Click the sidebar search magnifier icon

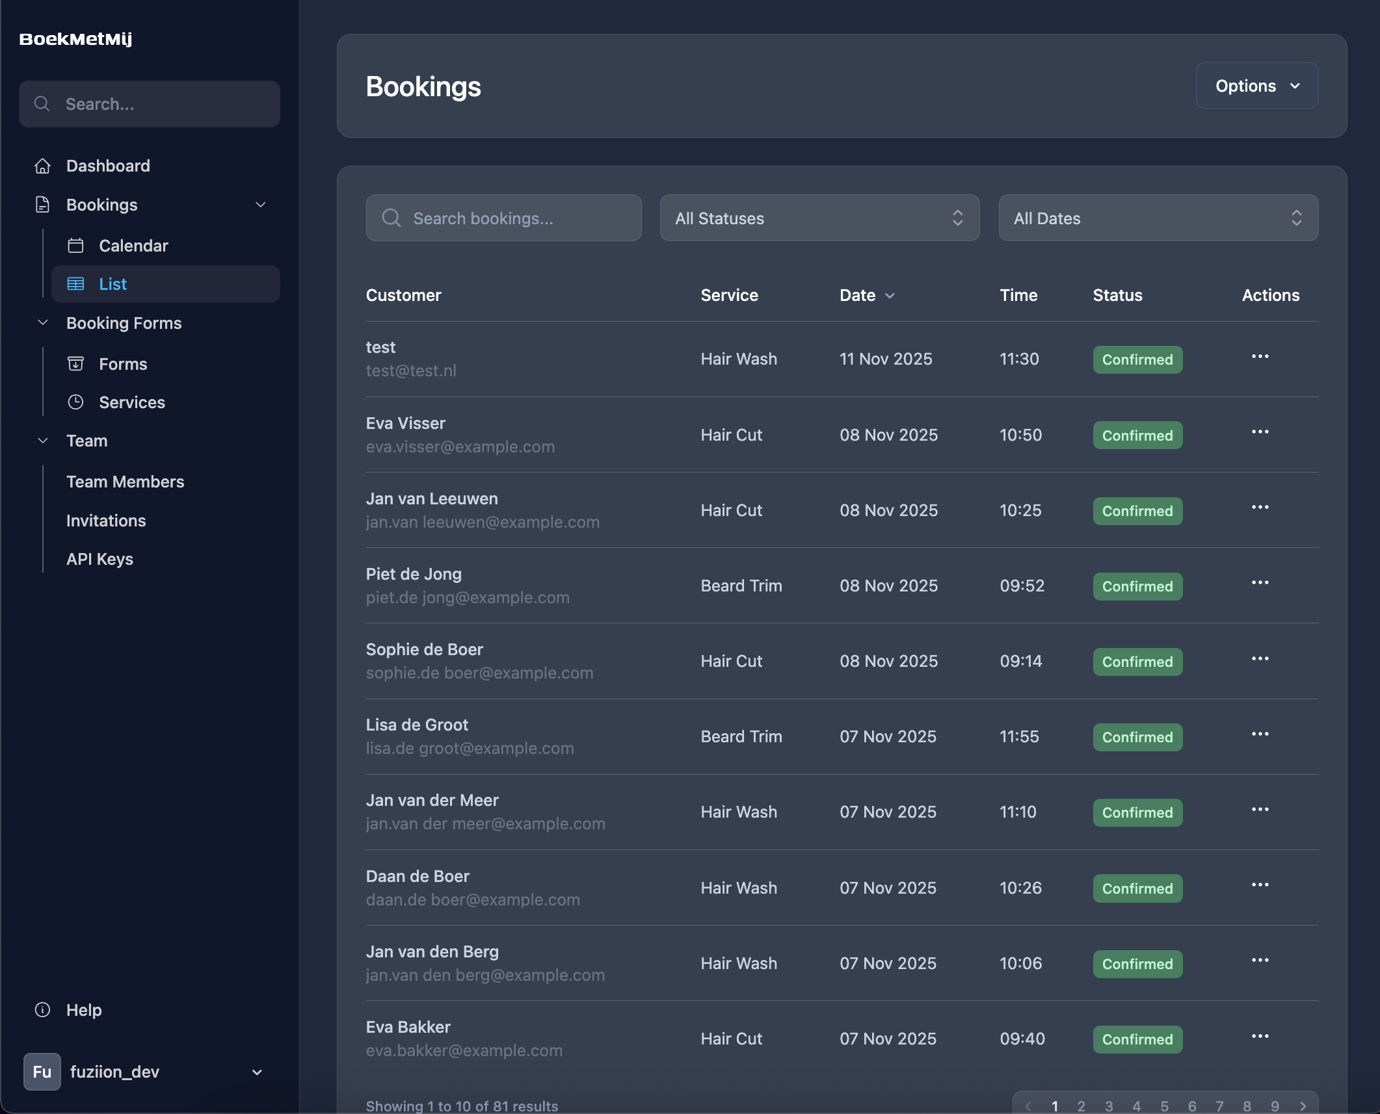tap(42, 103)
